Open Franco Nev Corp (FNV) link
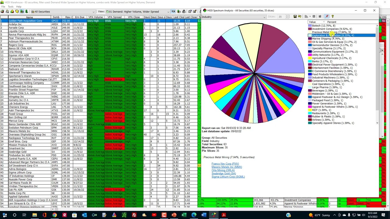Image resolution: width=390 pixels, height=219 pixels. click(225, 164)
